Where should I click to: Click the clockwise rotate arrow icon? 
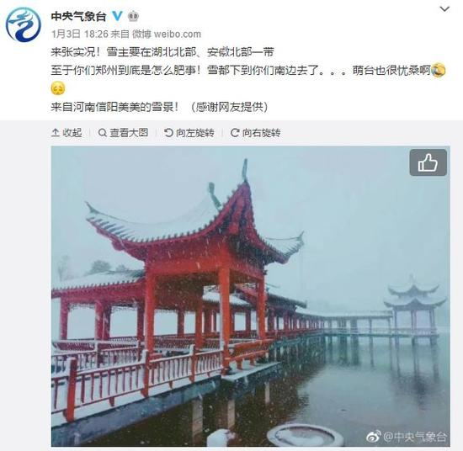[x=235, y=133]
